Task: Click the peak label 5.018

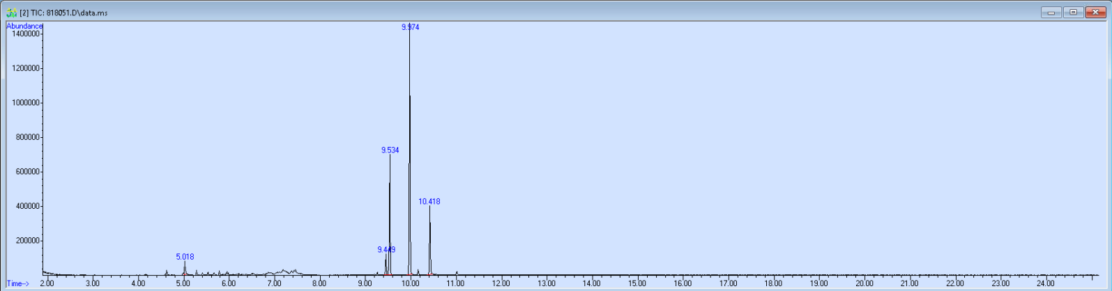Action: click(185, 257)
